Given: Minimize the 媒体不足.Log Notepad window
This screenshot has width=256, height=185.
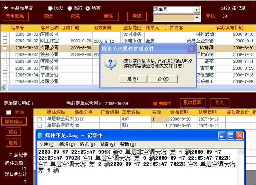Looking at the screenshot, I should 223,135.
